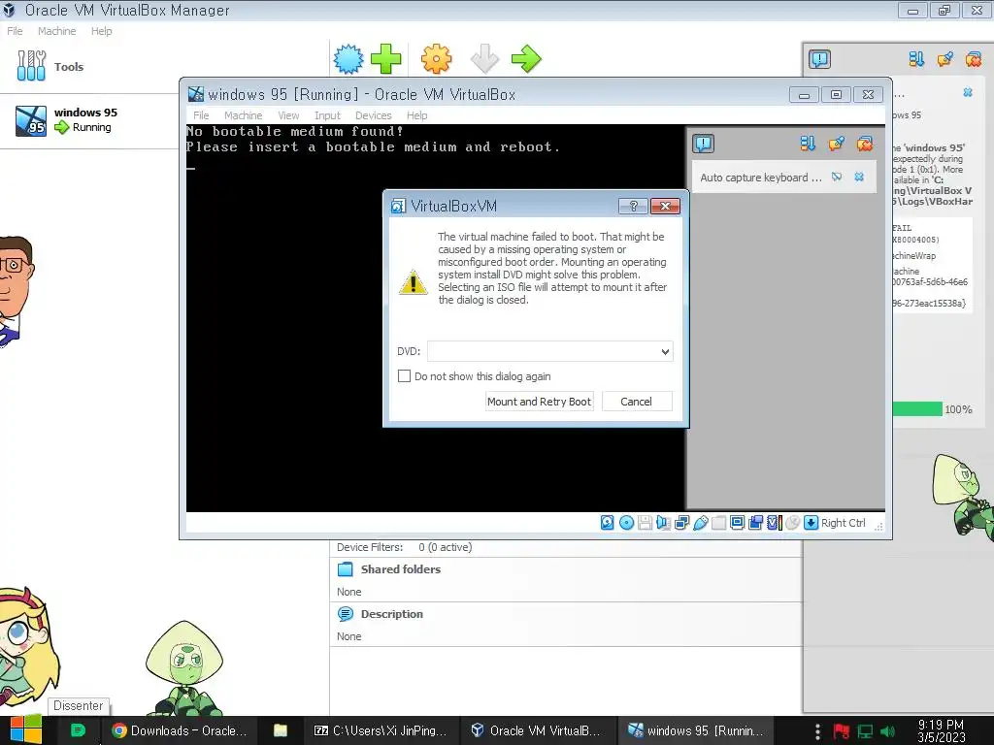Image resolution: width=994 pixels, height=745 pixels.
Task: Click network adapters status bar icon
Action: tap(682, 523)
